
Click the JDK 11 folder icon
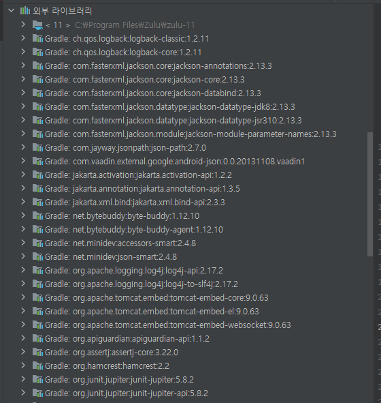[x=37, y=25]
